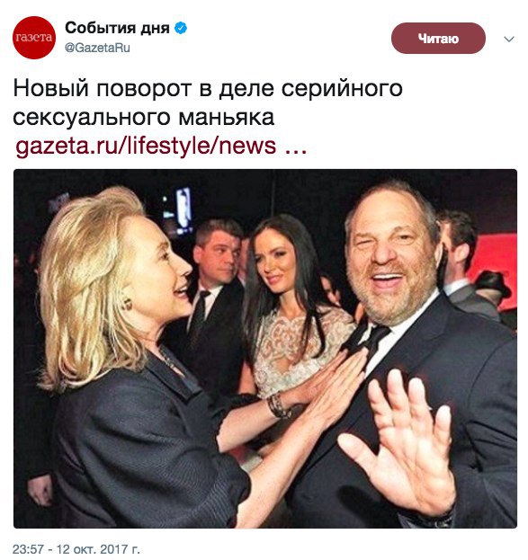Toggle the Читаю follow button

438,39
